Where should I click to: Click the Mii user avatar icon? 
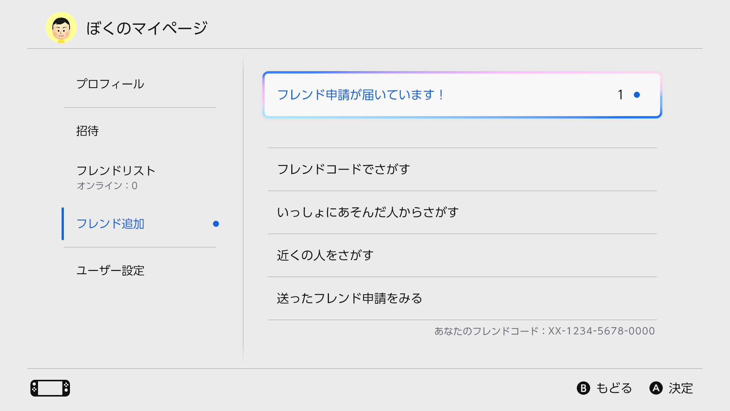click(61, 27)
